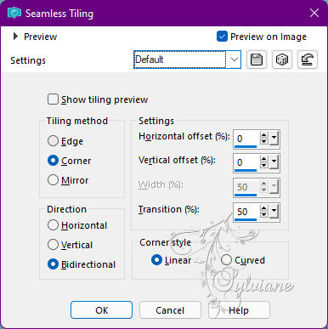Click the Seamless Tiling title bar app icon
The height and width of the screenshot is (329, 328).
14,13
